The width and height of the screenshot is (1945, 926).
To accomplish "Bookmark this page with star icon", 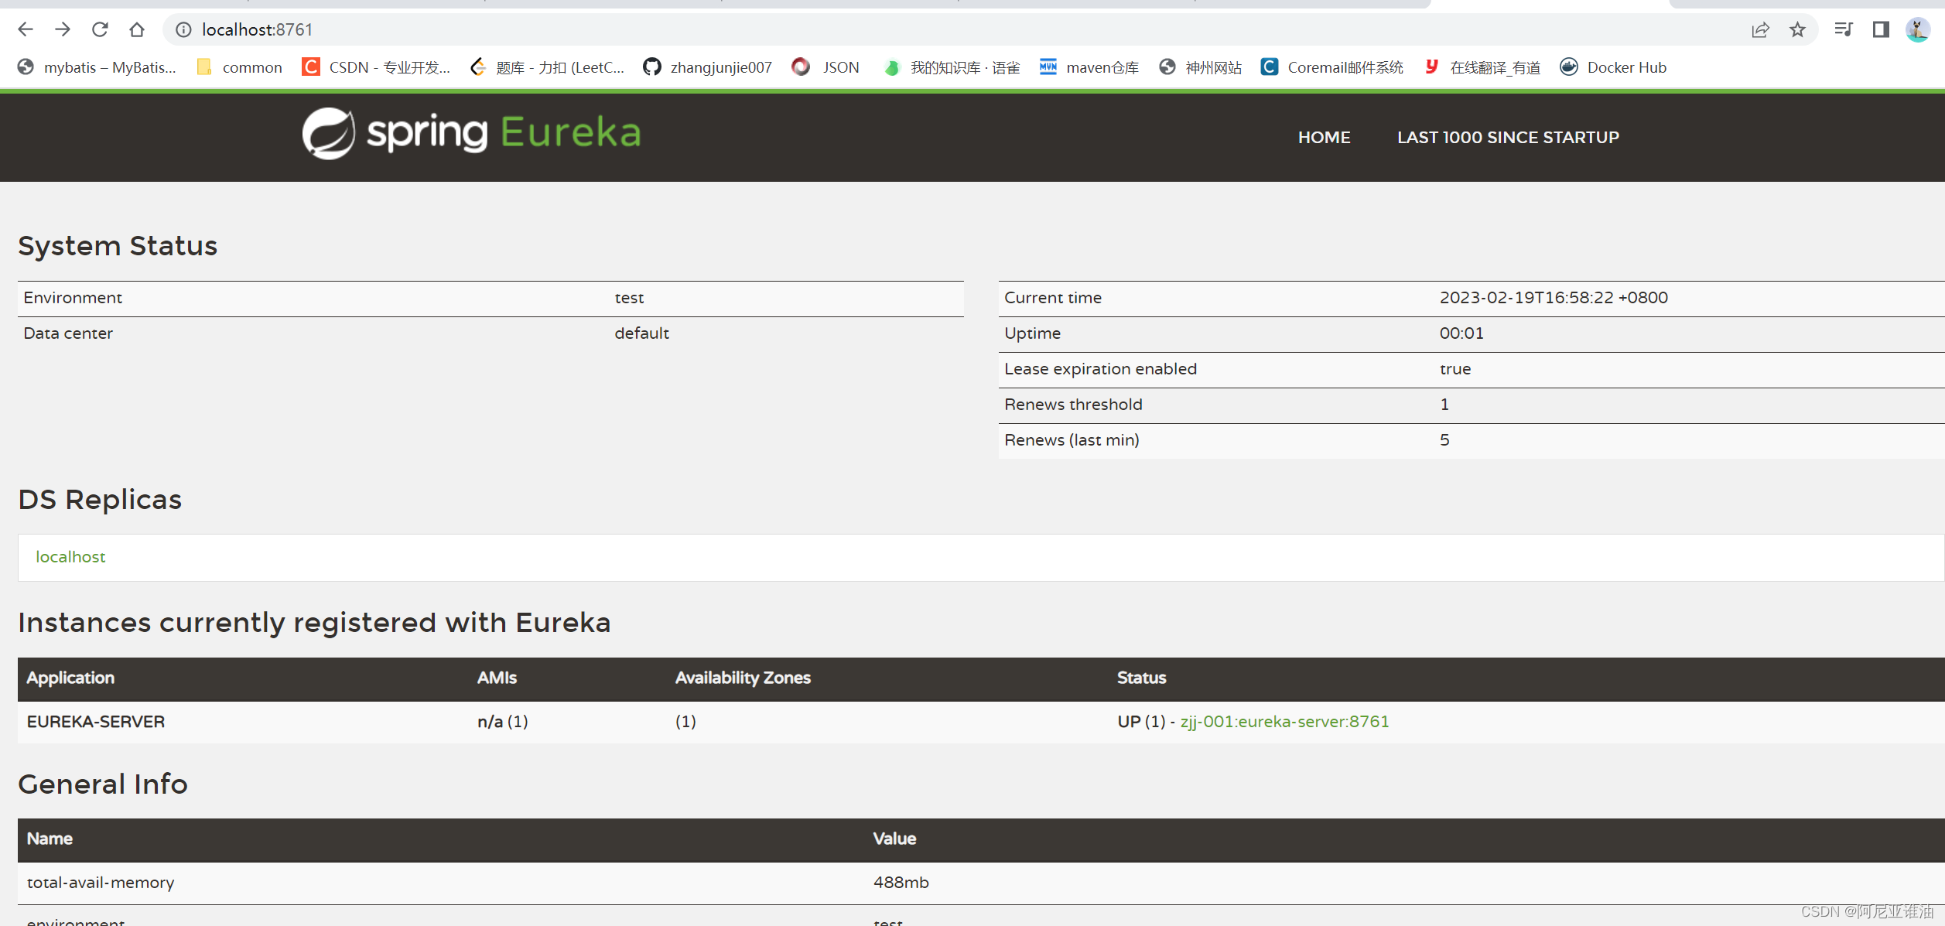I will (x=1797, y=29).
